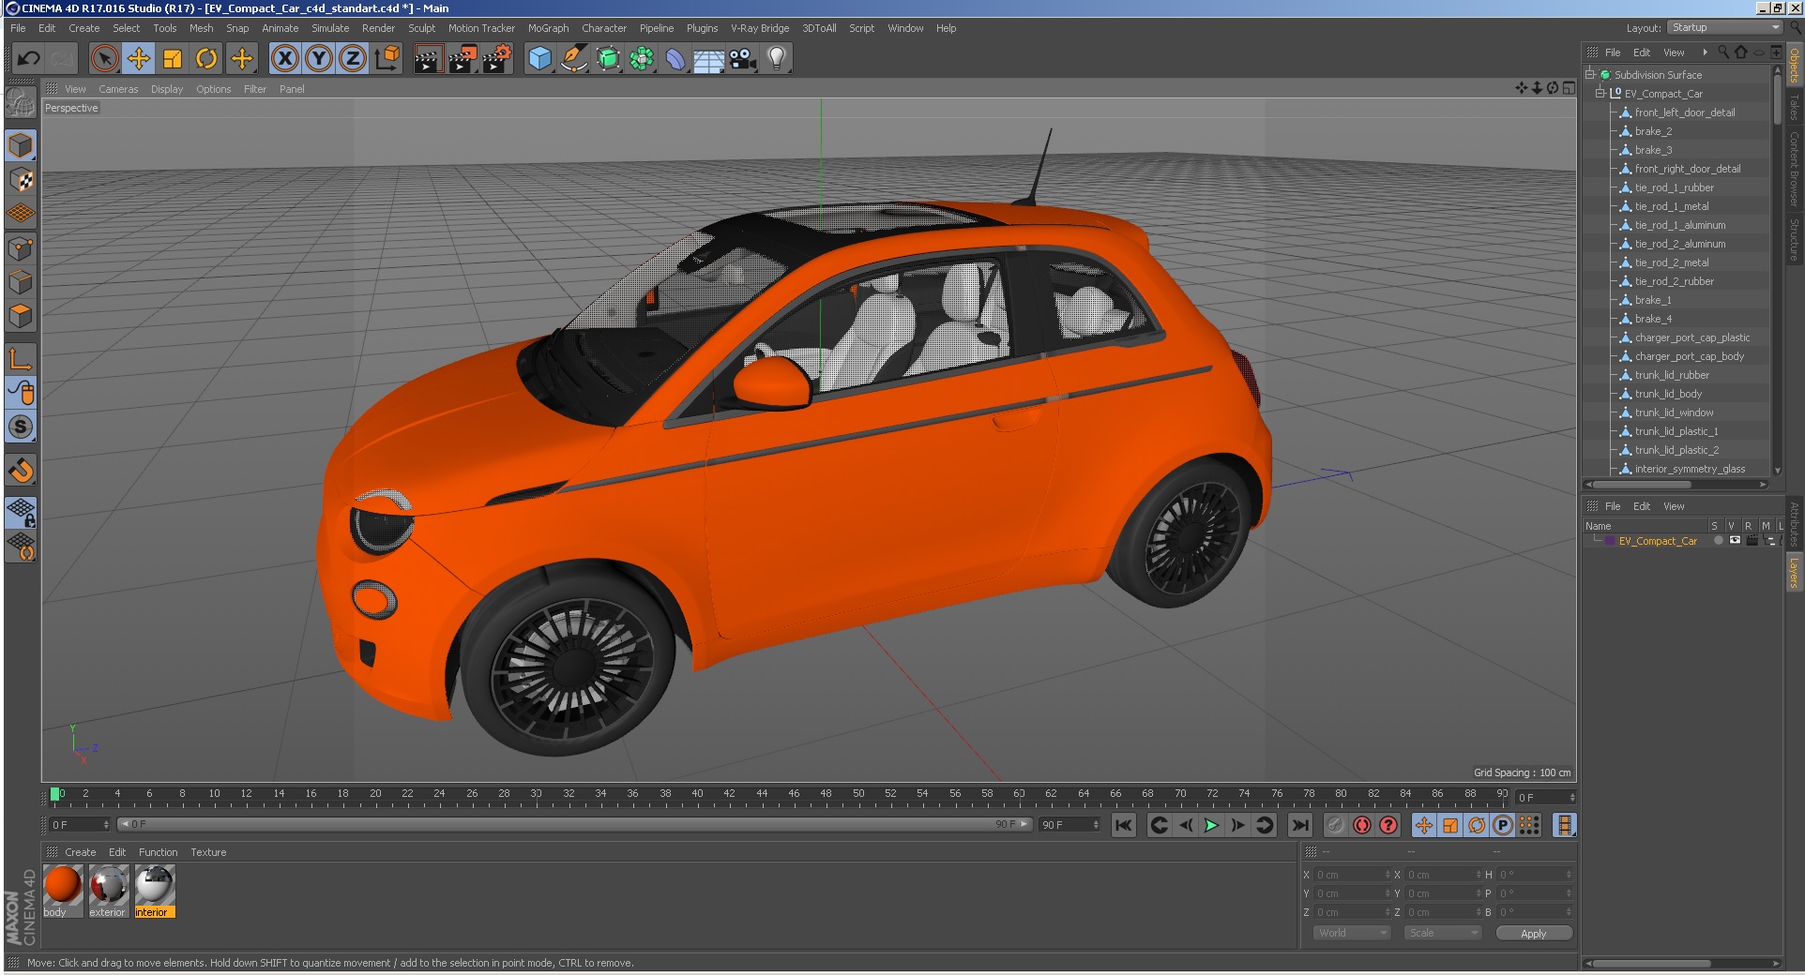The width and height of the screenshot is (1805, 975).
Task: Click the Subdivision Surface generator icon
Action: (x=608, y=59)
